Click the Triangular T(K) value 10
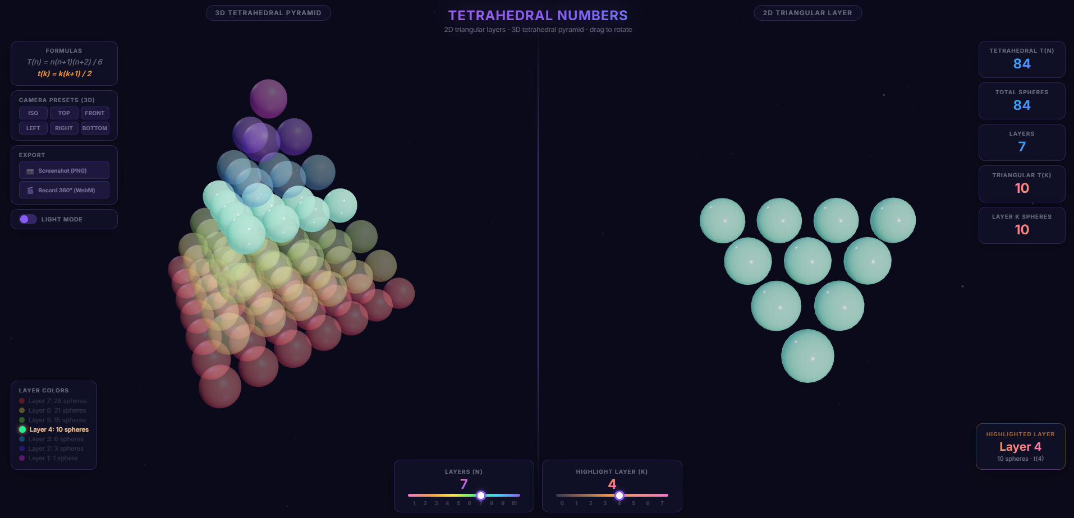The image size is (1074, 518). pos(1022,188)
